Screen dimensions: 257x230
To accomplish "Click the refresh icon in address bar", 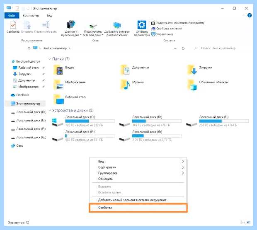I will point(183,48).
